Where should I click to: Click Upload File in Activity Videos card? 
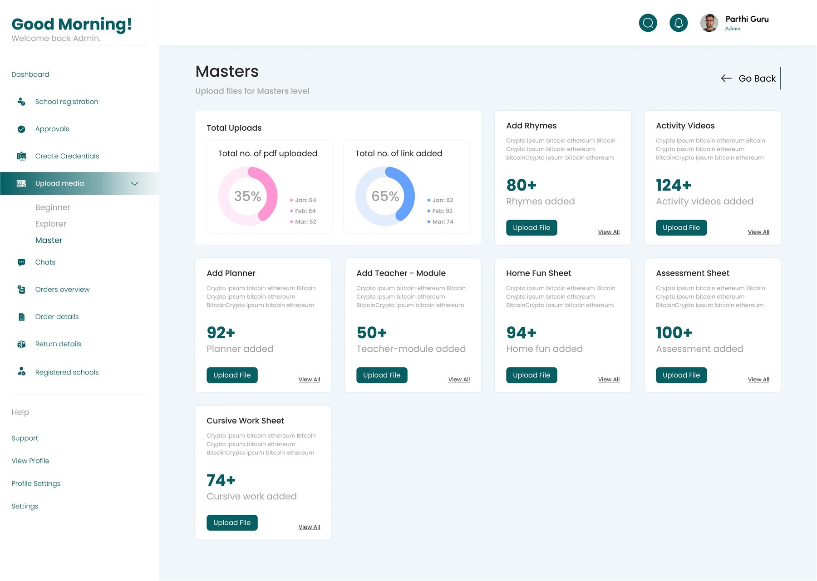[681, 227]
